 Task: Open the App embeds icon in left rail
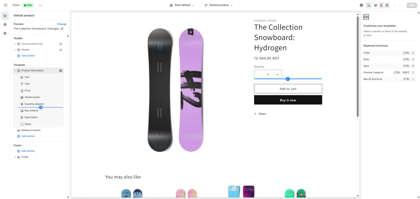click(x=5, y=33)
